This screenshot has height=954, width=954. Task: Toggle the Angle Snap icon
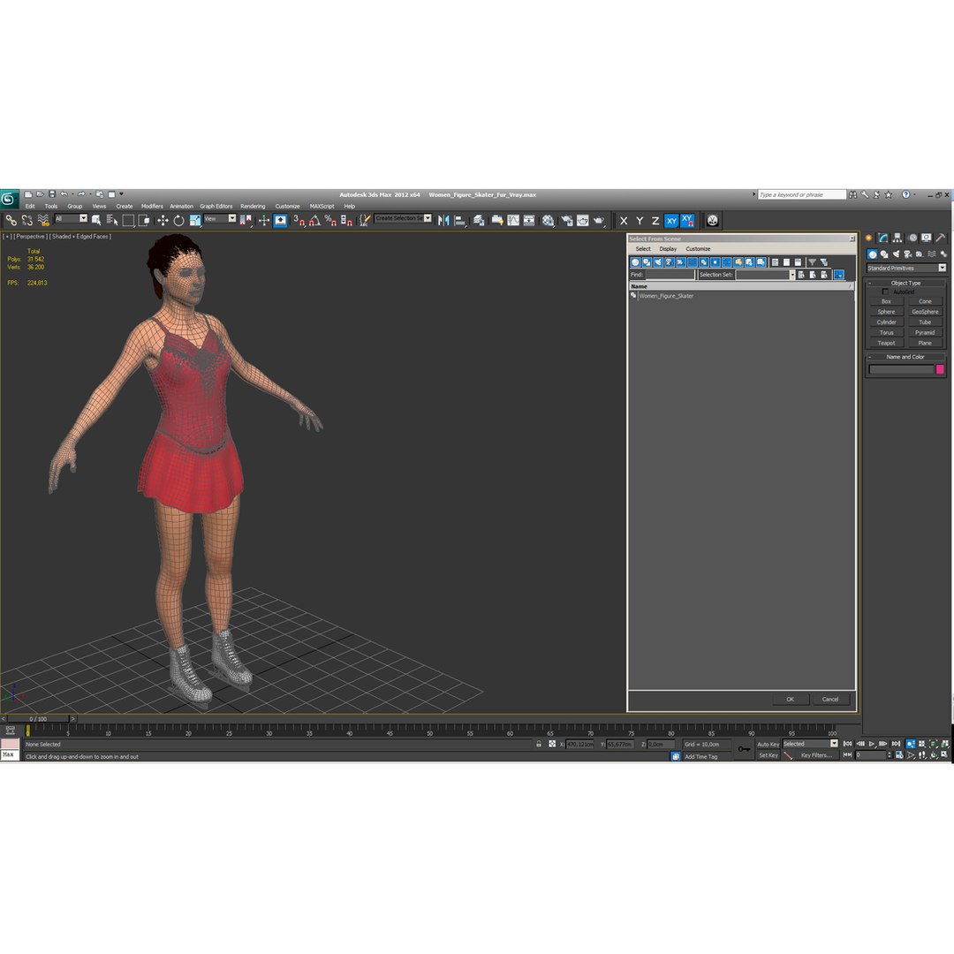[314, 220]
